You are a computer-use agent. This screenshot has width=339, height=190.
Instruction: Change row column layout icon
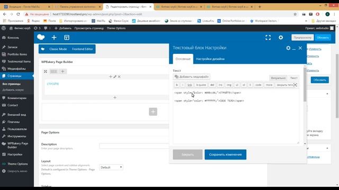(x=53, y=71)
